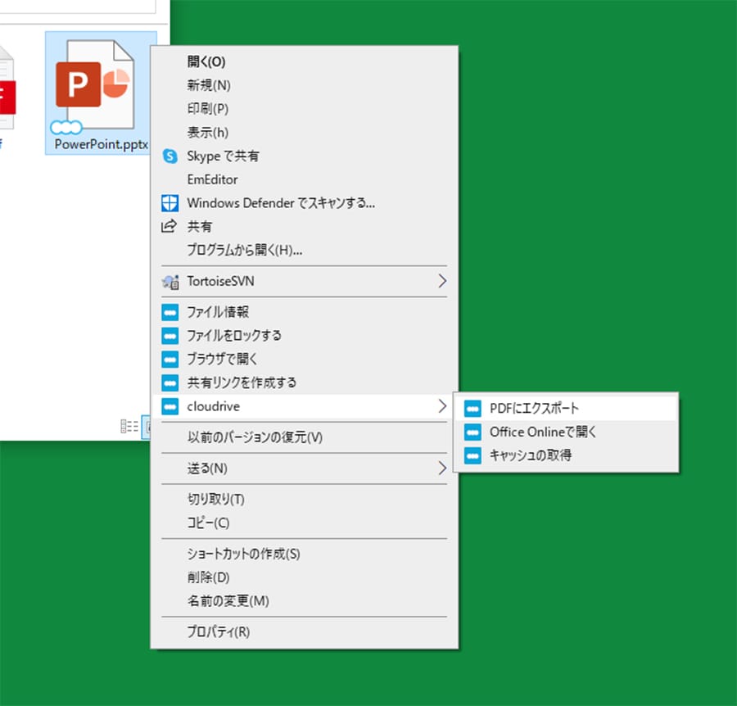The height and width of the screenshot is (706, 737).
Task: Select コピー(C) to copy the file
Action: [304, 523]
